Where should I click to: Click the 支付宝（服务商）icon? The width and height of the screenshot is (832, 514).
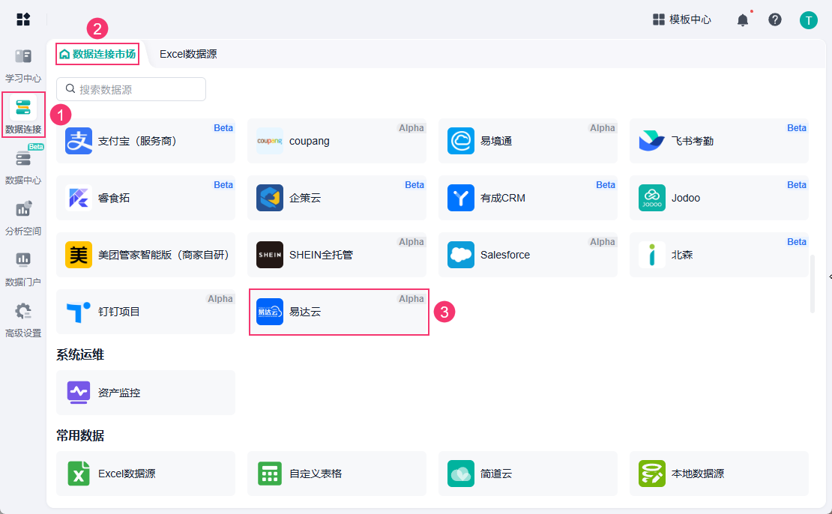(79, 141)
